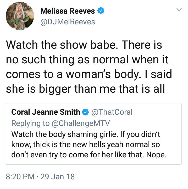The width and height of the screenshot is (188, 189).
Task: Open the quoted Coral Jeanne Smith tweet card
Action: tap(94, 134)
